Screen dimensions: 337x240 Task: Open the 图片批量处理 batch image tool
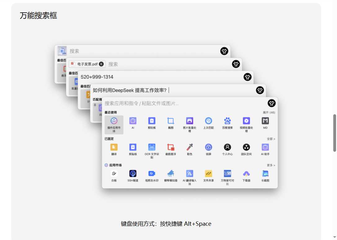(x=189, y=122)
